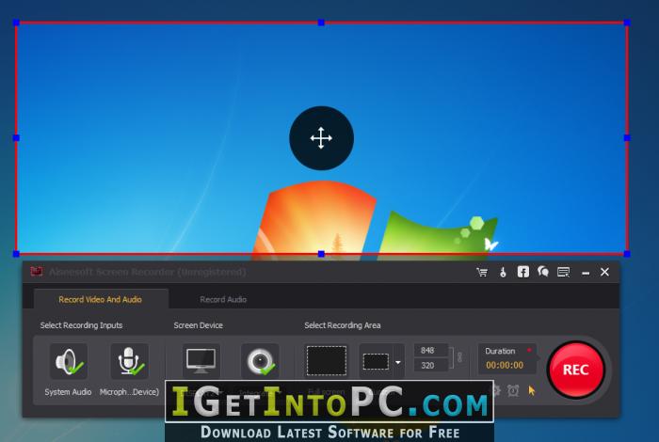Toggle the webcam device icon
Viewport: 659px width, 442px height.
[x=260, y=361]
